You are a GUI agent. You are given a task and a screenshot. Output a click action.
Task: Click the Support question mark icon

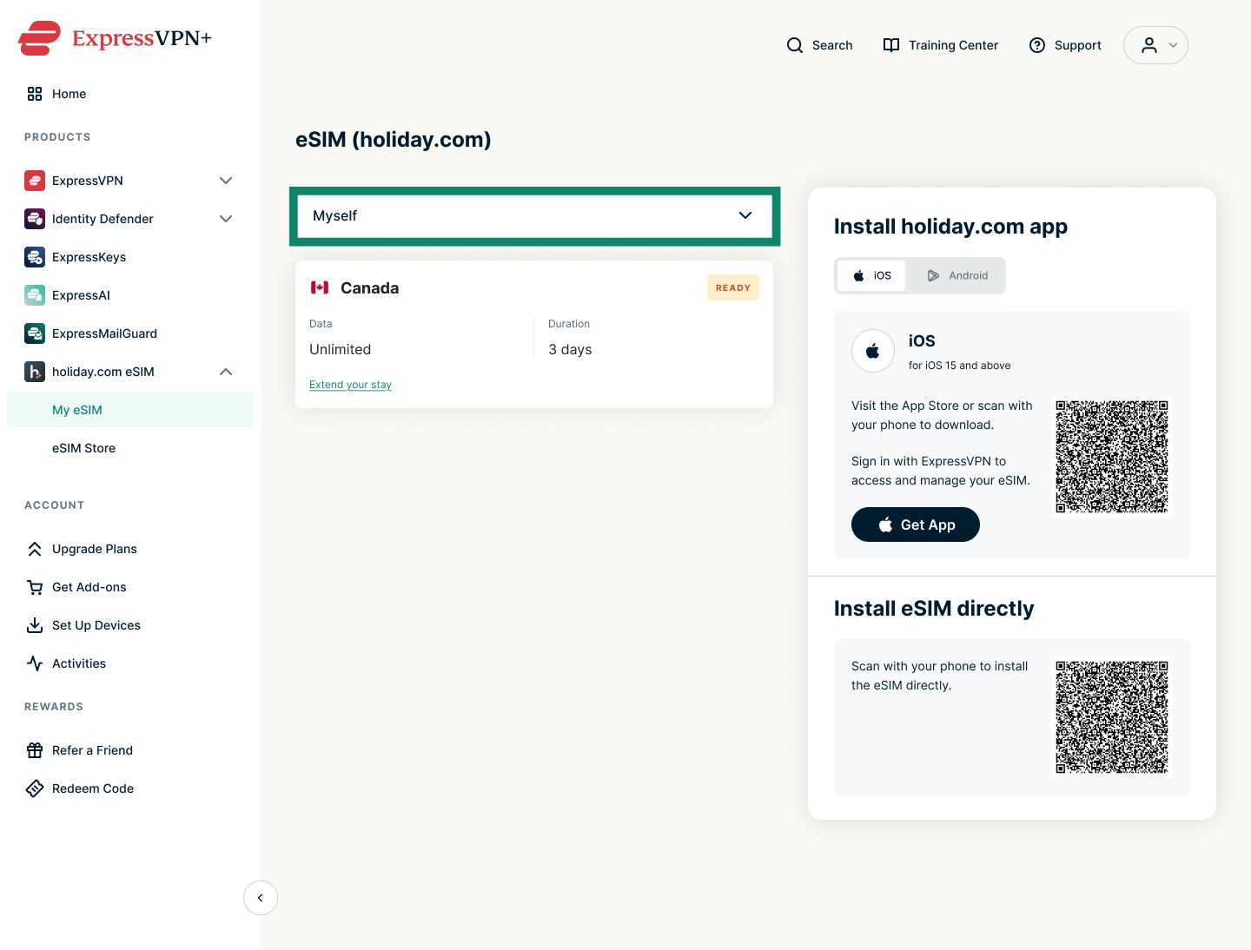(1037, 45)
